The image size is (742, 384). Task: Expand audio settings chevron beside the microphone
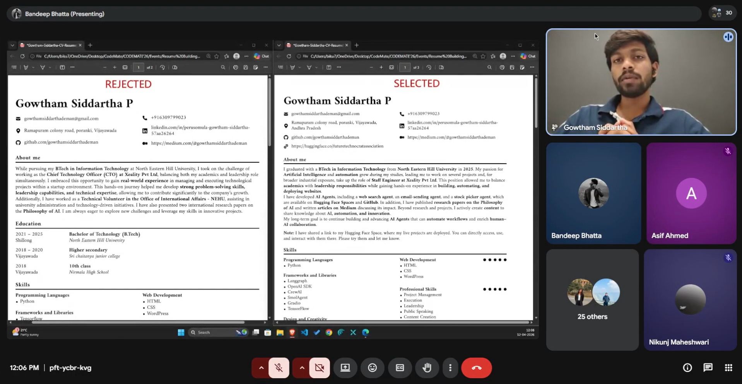coord(261,368)
